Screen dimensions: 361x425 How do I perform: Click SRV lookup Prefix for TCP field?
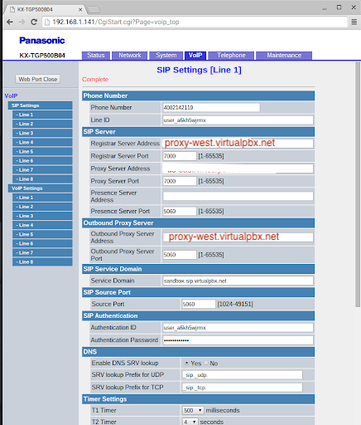tap(242, 388)
